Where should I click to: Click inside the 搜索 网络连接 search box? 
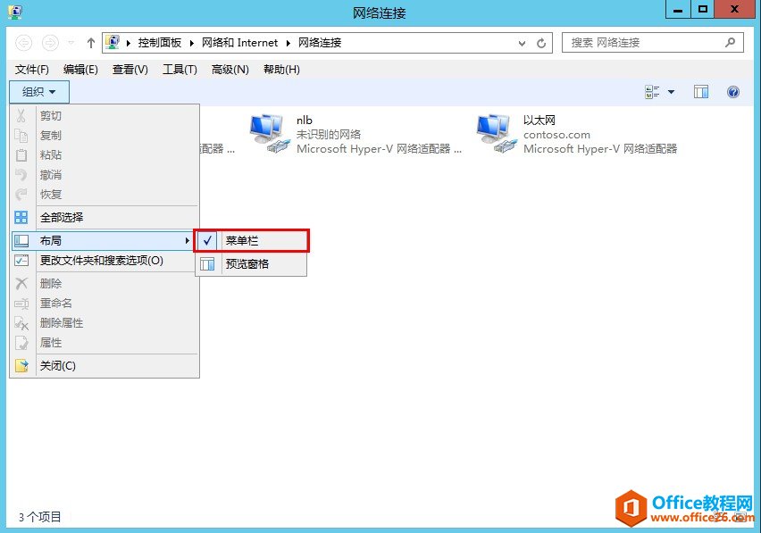[x=643, y=42]
